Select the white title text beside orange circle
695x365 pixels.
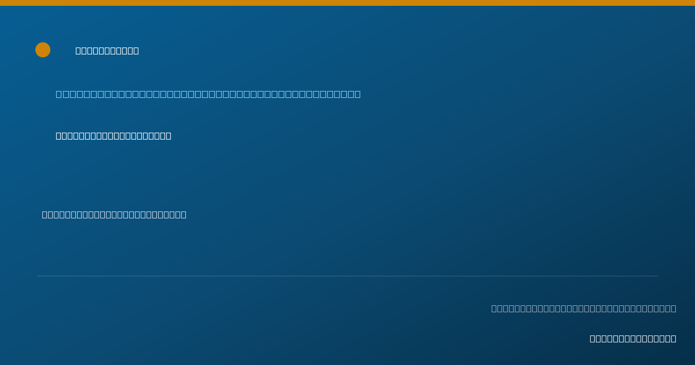107,50
